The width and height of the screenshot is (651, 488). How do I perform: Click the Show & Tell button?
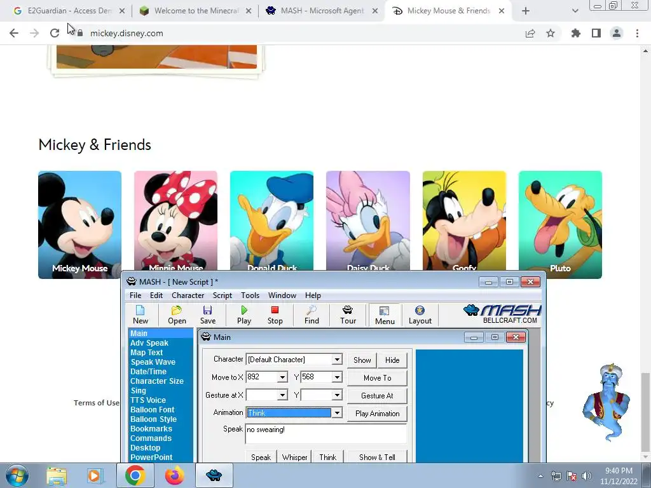click(377, 457)
